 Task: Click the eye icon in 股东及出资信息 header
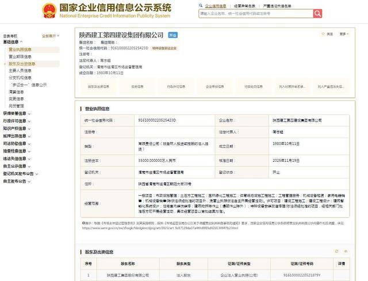click(x=346, y=252)
